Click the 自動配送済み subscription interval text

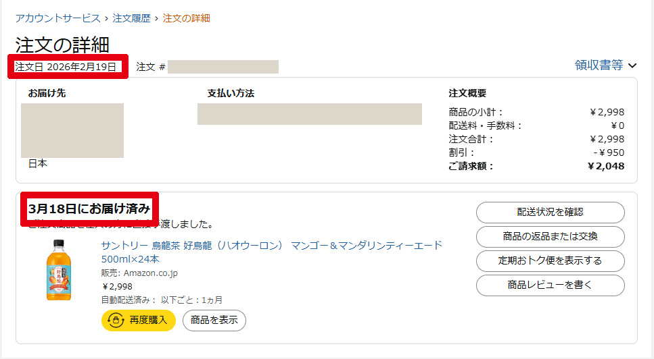point(162,300)
